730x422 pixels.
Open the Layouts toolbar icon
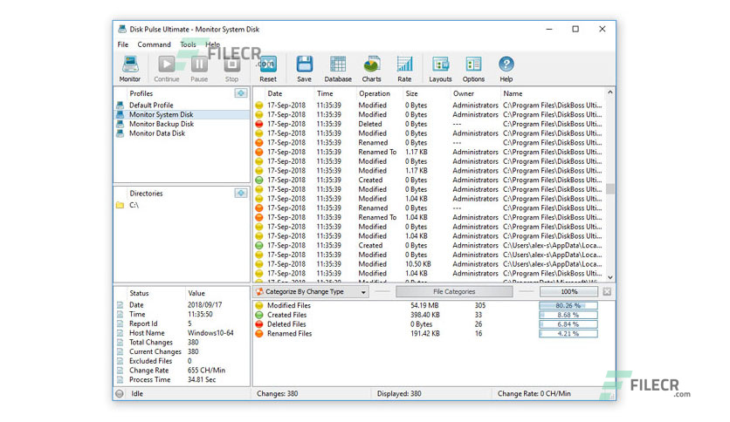pyautogui.click(x=440, y=68)
